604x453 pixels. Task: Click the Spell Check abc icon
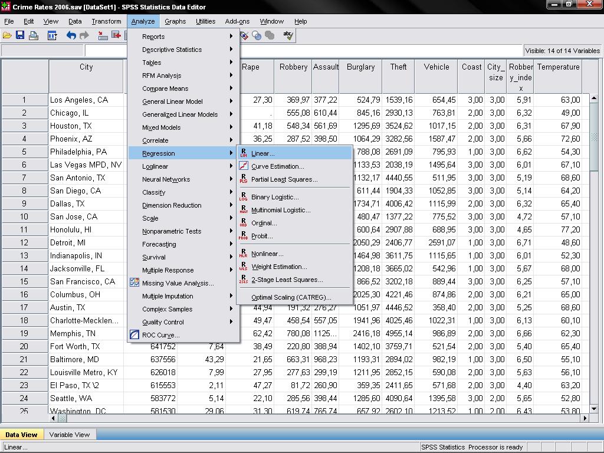point(288,35)
